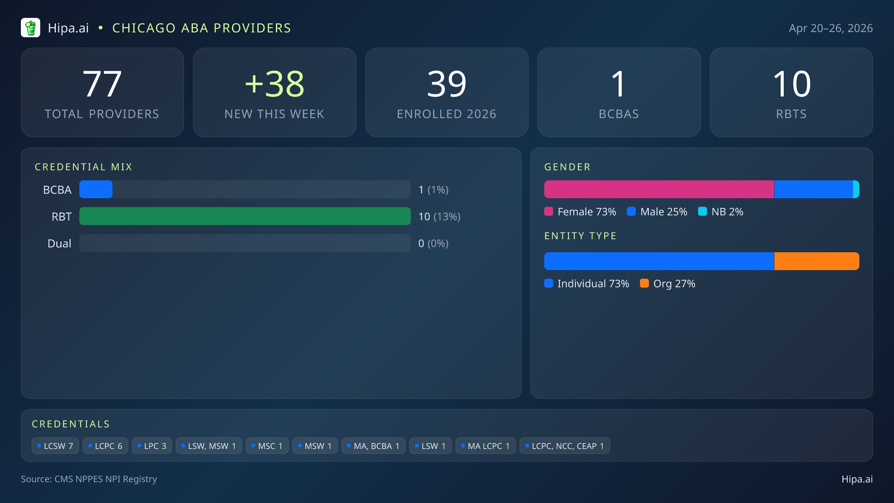Open the New This Week card
The height and width of the screenshot is (503, 894).
275,92
